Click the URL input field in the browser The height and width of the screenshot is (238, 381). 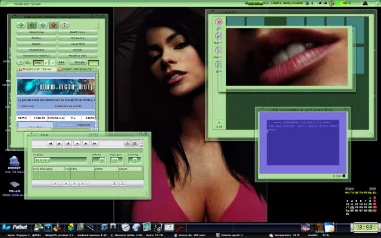[39, 62]
